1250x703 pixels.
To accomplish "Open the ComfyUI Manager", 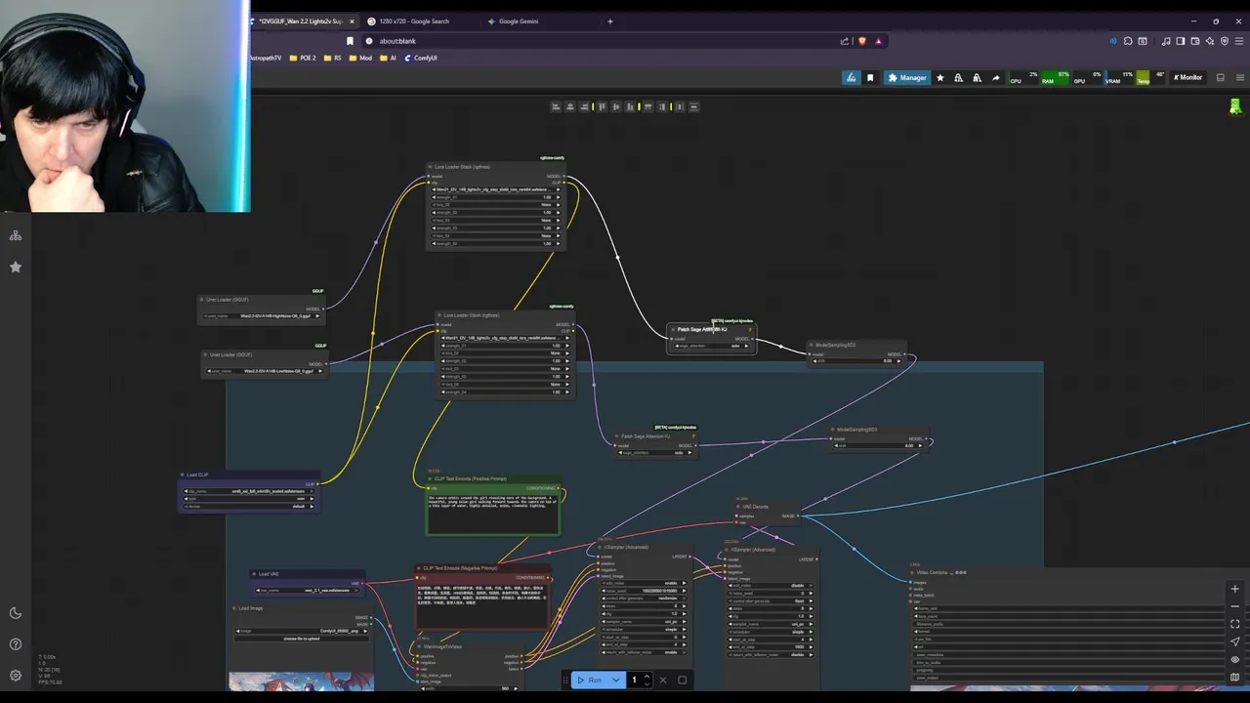I will pos(907,78).
